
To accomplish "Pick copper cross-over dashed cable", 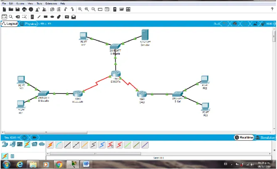I will [x=76, y=145].
